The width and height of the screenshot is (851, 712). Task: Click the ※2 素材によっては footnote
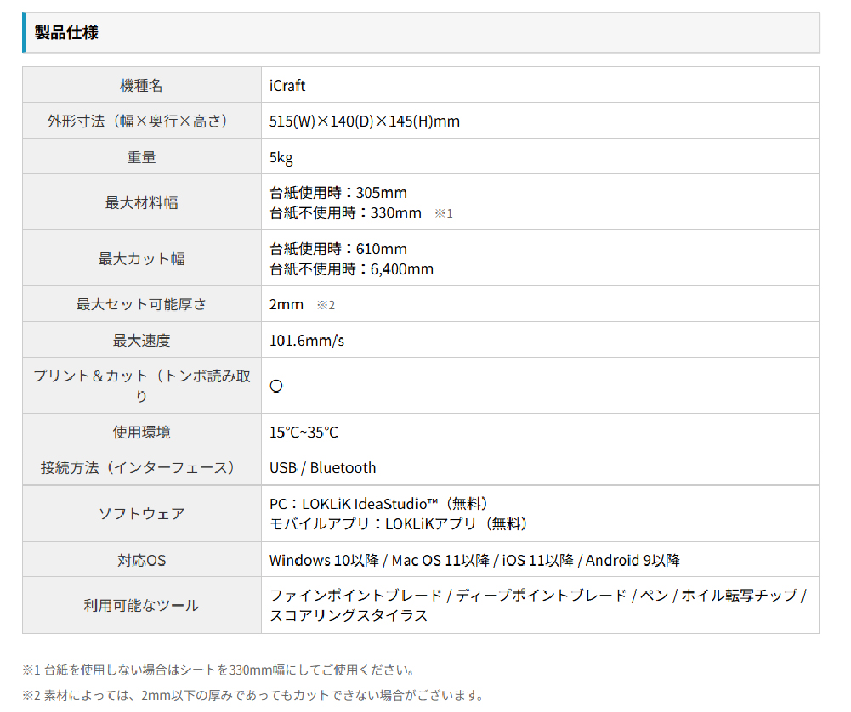coord(252,695)
